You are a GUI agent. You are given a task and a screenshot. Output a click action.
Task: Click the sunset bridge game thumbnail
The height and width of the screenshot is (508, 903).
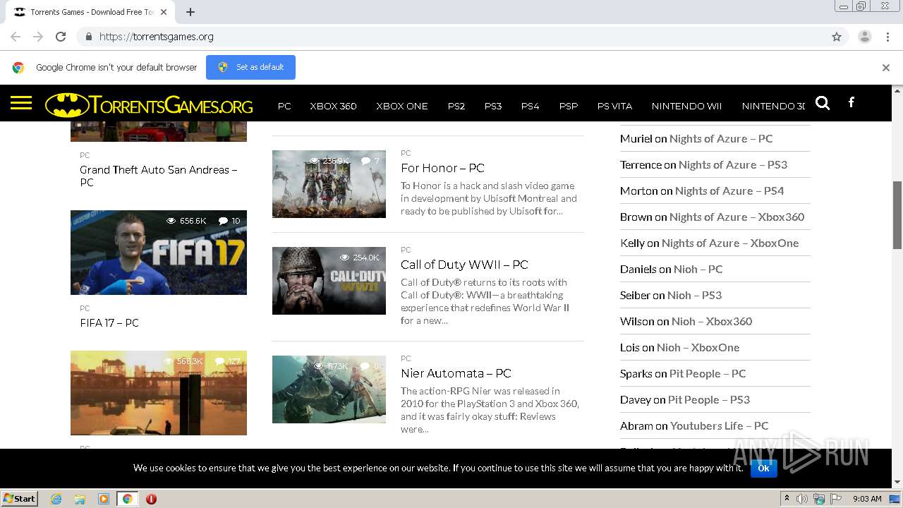point(159,393)
